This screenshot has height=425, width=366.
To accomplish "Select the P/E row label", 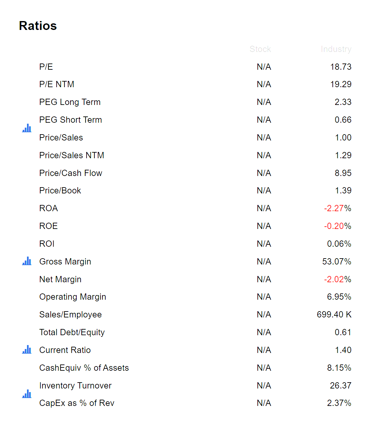I will (46, 67).
